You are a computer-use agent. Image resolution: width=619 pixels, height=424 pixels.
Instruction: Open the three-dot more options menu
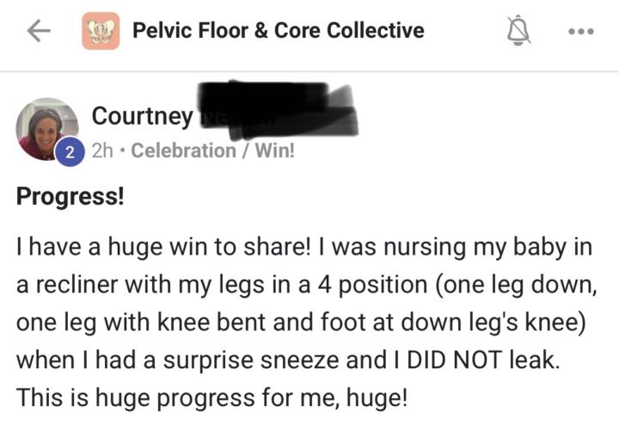pos(581,32)
